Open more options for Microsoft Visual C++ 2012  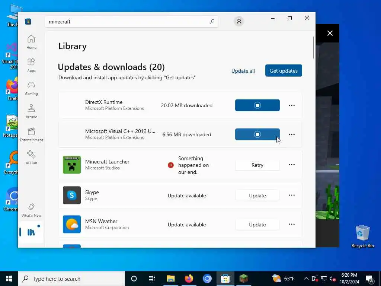[x=292, y=134]
